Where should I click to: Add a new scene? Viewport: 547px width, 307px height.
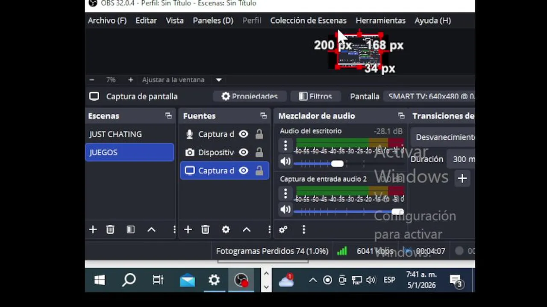point(93,229)
